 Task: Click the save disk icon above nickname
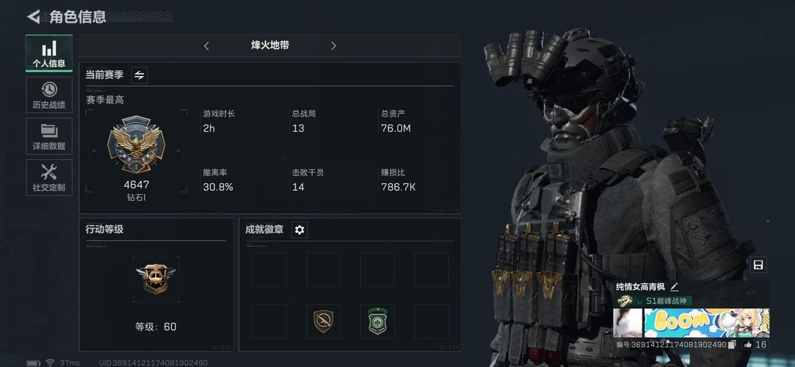click(759, 265)
